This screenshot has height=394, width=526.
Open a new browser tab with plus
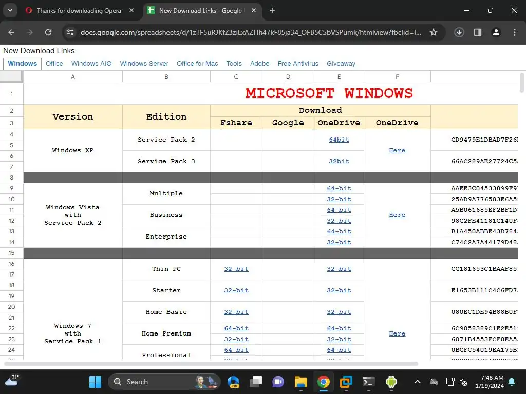point(272,10)
